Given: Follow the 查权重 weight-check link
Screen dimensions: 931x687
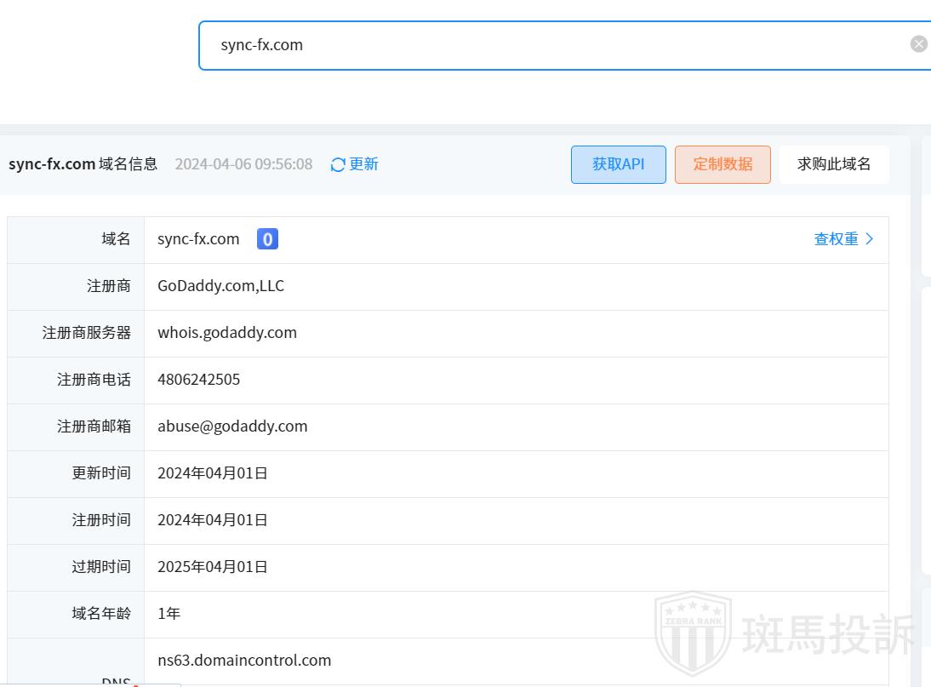Looking at the screenshot, I should (836, 239).
